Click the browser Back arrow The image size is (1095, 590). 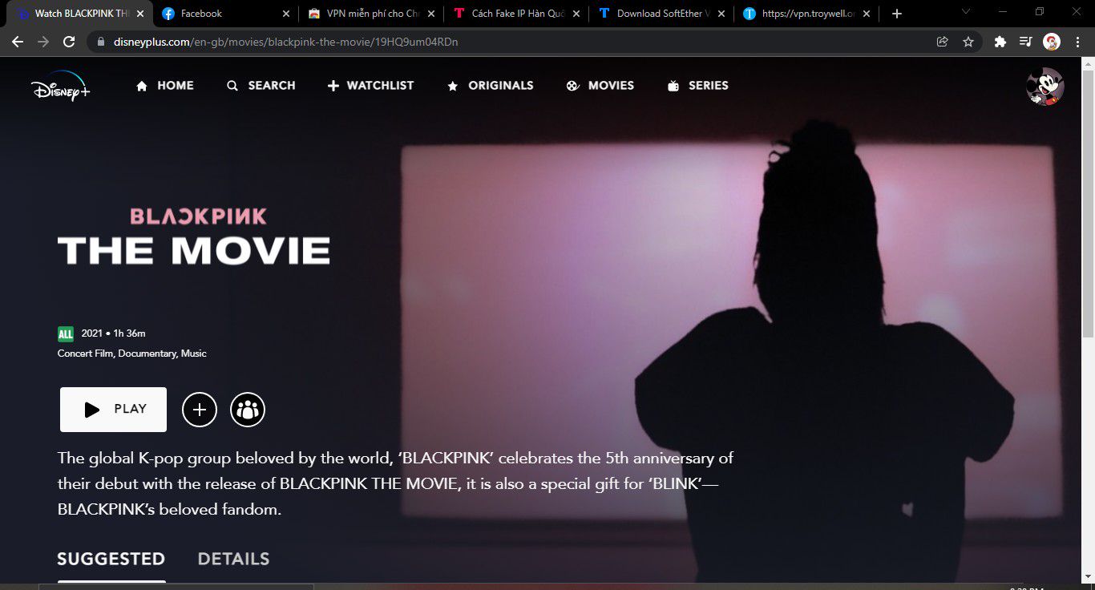[x=18, y=42]
